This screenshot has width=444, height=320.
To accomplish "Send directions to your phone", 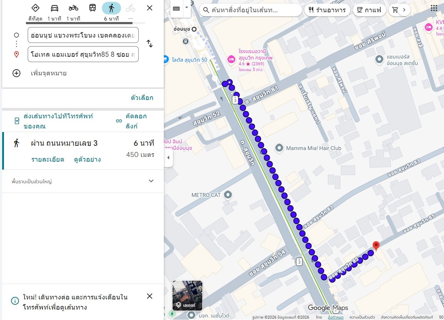I will coord(53,121).
